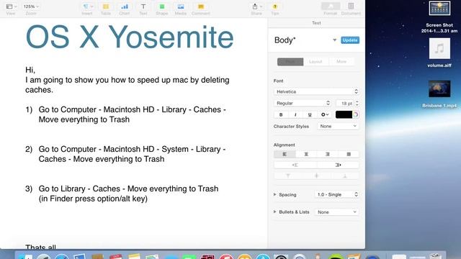The width and height of the screenshot is (461, 259).
Task: Toggle underline formatting
Action: [x=310, y=114]
